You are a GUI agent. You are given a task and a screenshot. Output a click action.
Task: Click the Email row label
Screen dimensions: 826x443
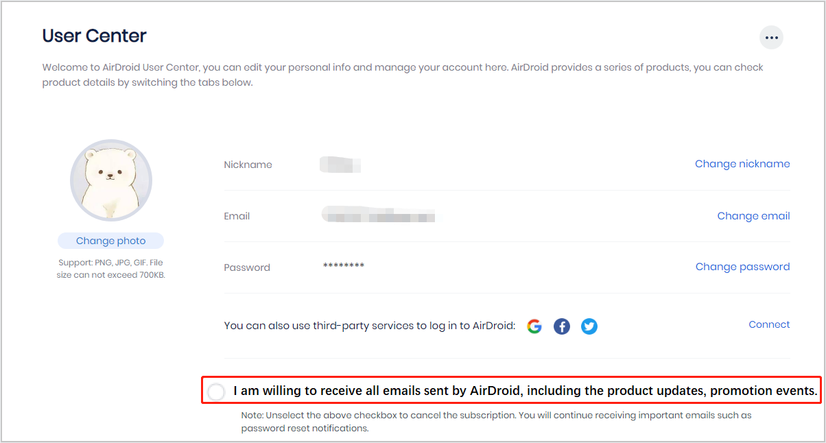point(237,216)
